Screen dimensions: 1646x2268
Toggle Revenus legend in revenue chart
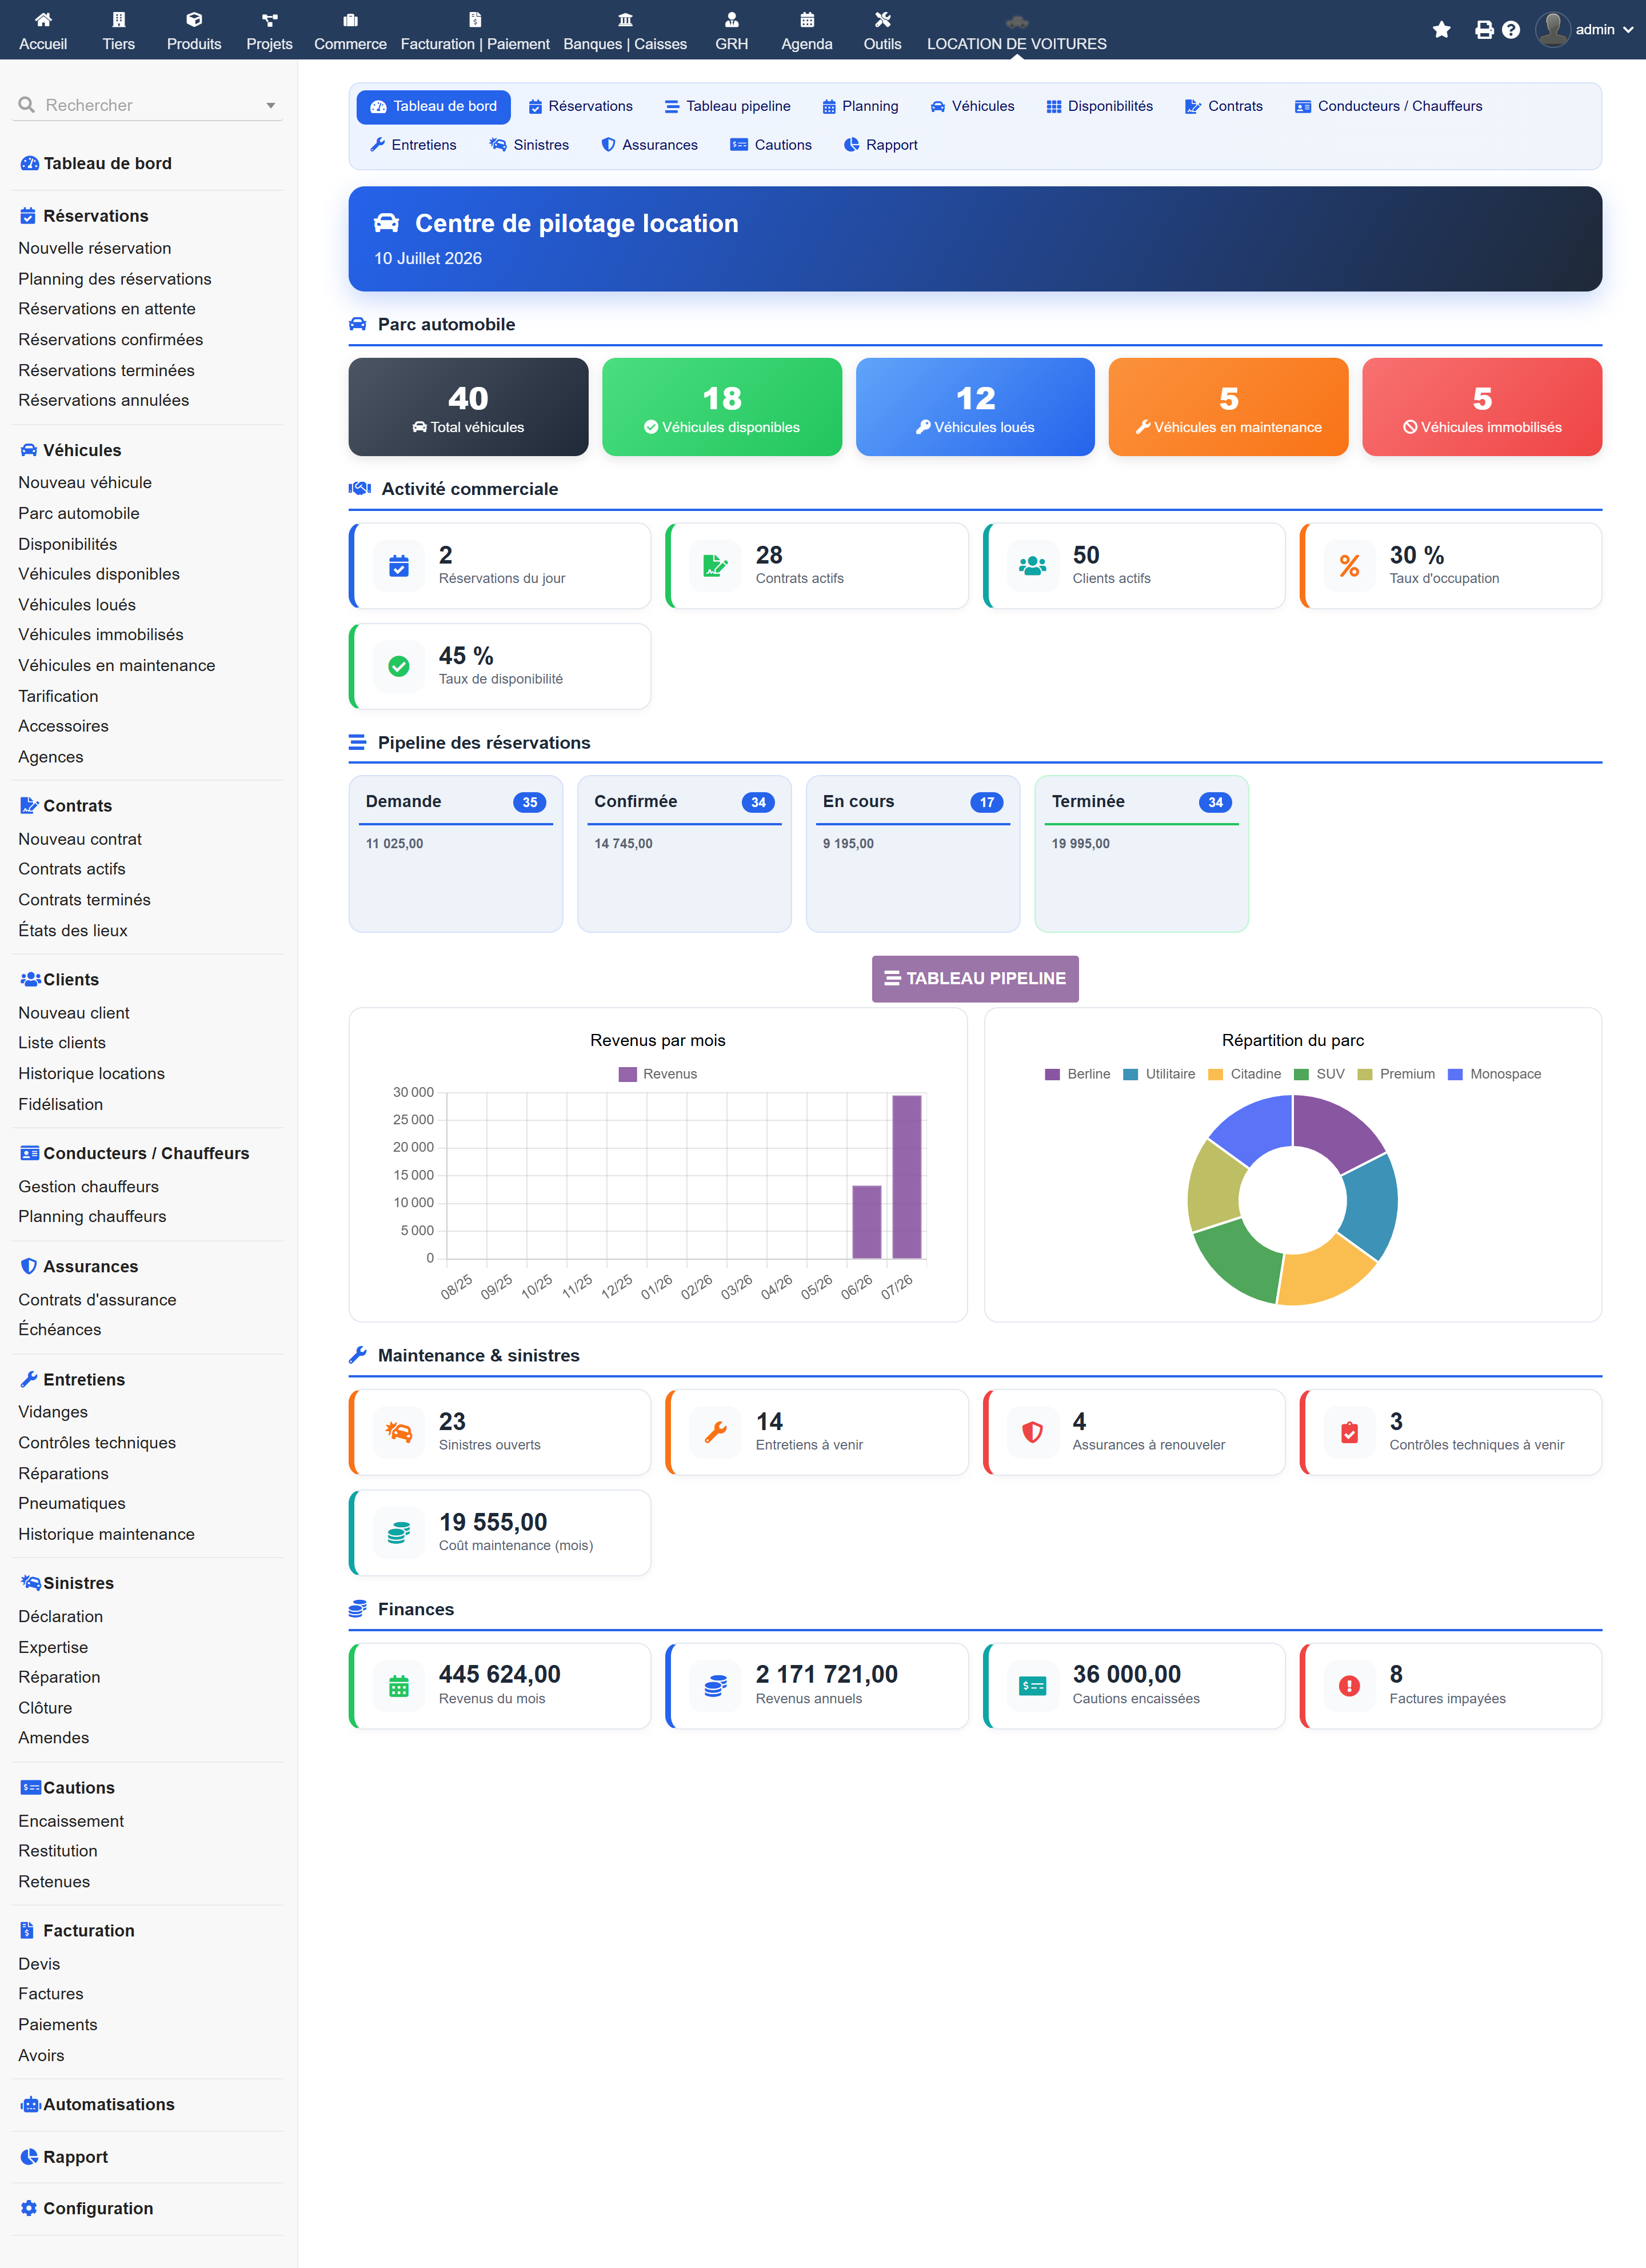coord(658,1074)
